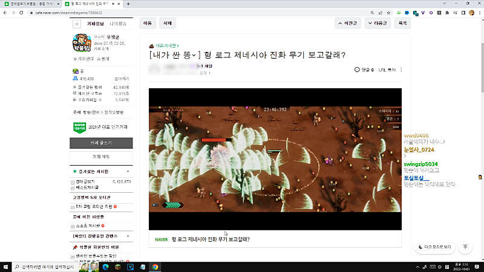Open the notification center icon

point(477,267)
